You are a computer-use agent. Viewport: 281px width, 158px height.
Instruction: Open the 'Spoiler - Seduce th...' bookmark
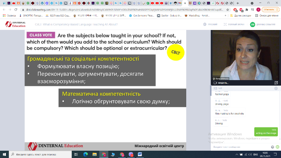coord(169,16)
